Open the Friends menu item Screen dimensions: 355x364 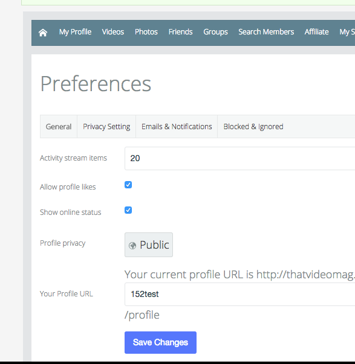181,32
